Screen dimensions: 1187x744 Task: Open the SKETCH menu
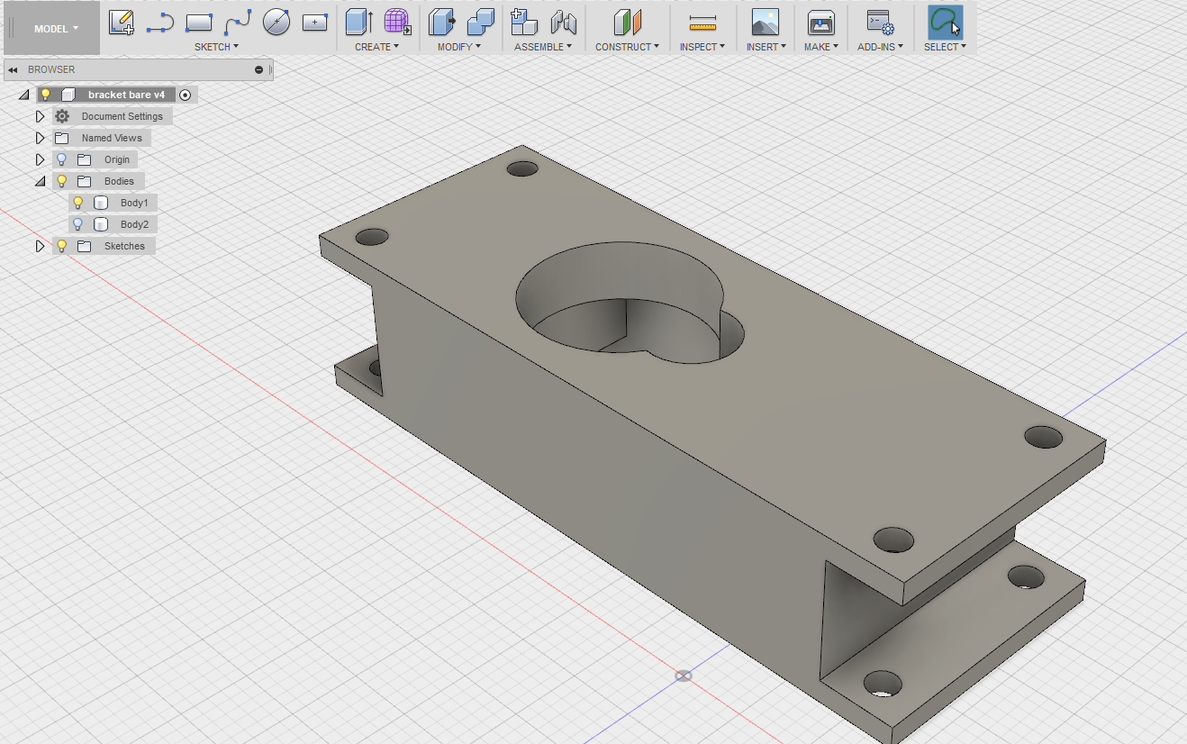click(x=216, y=47)
